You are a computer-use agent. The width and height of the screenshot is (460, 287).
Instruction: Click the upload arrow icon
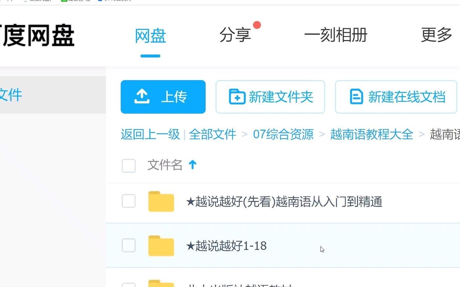pyautogui.click(x=142, y=97)
